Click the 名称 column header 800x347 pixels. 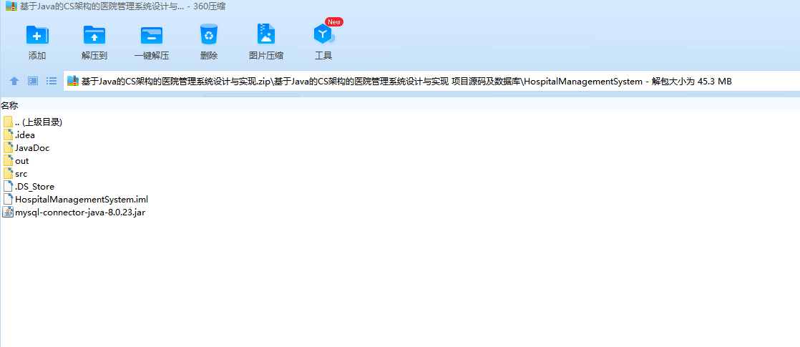(x=9, y=106)
